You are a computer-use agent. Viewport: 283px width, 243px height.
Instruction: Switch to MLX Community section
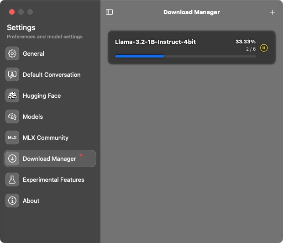tap(50, 137)
